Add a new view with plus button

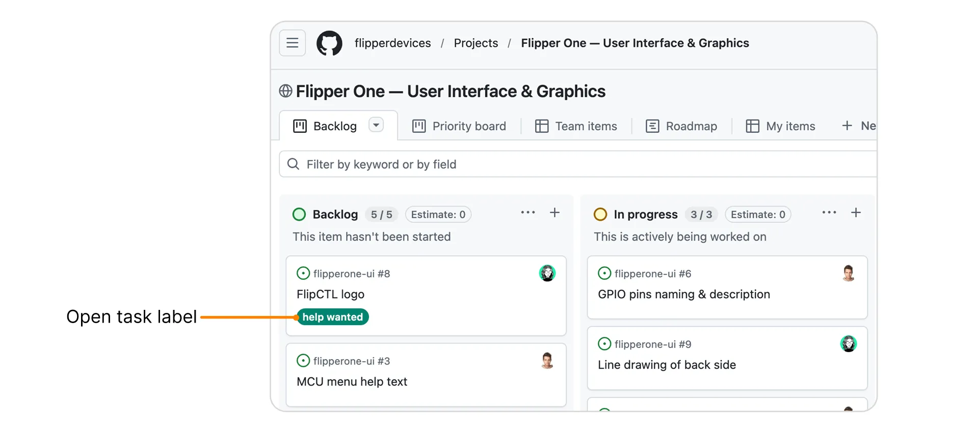(847, 126)
